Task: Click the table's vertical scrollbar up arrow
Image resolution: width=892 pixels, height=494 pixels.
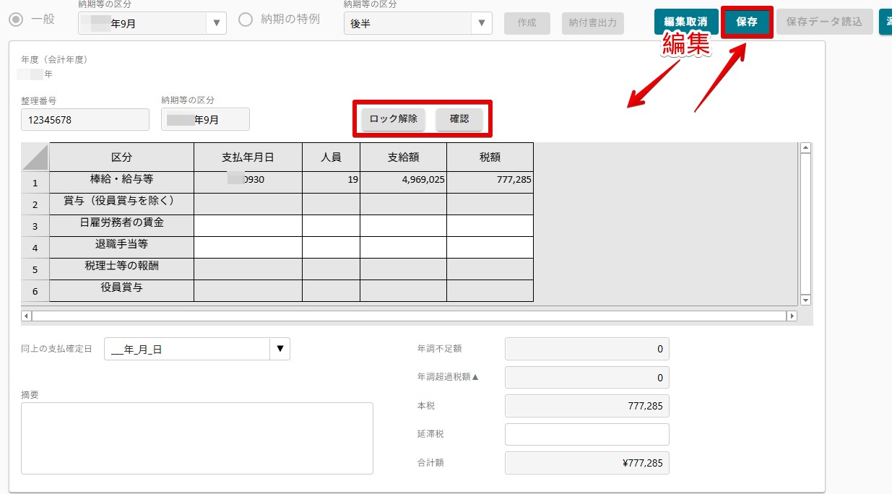Action: point(805,148)
